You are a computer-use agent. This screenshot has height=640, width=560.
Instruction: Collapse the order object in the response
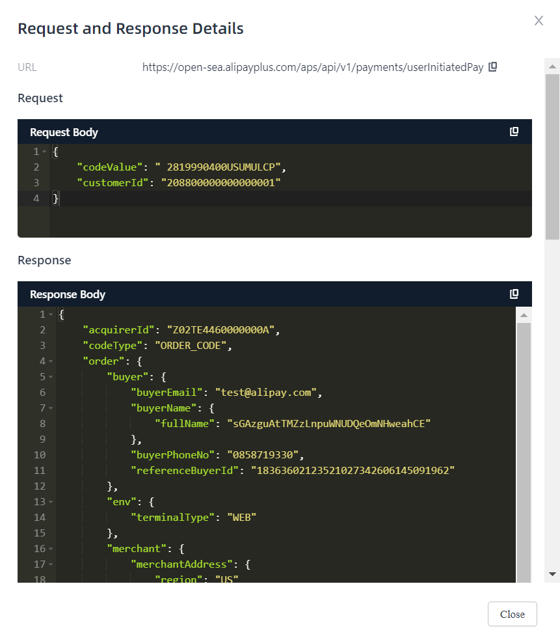[49, 361]
